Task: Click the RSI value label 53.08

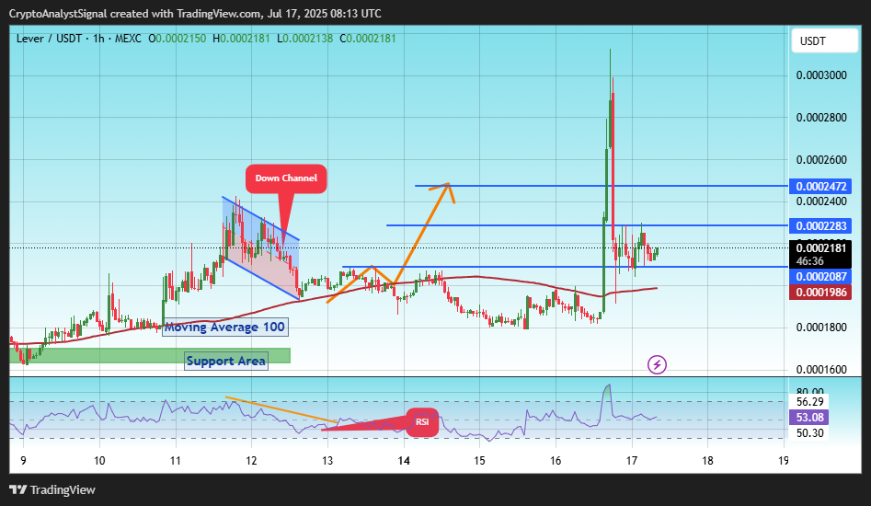Action: pyautogui.click(x=808, y=417)
